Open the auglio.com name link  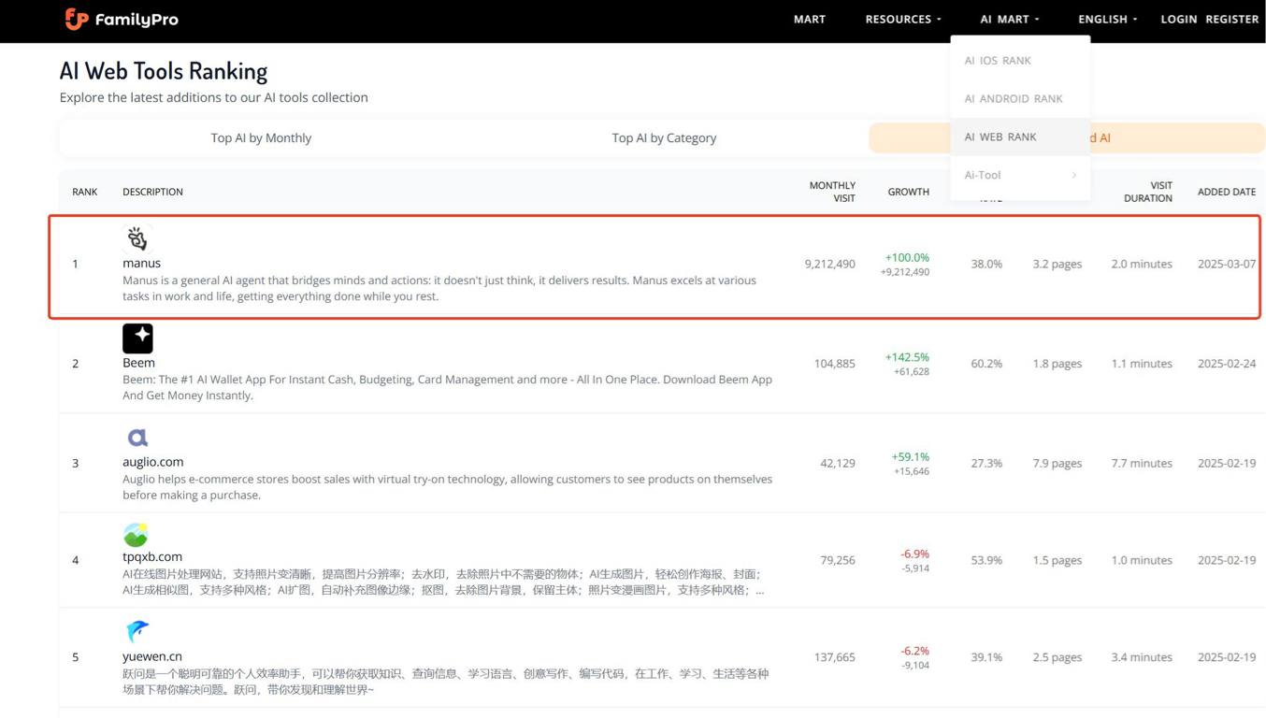tap(153, 462)
